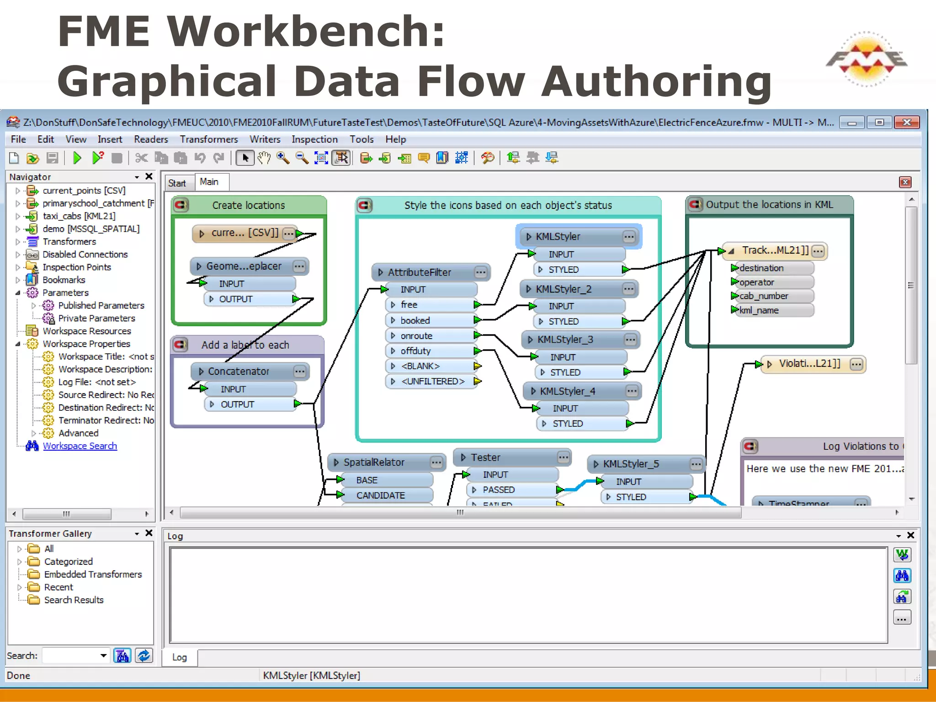Image resolution: width=936 pixels, height=702 pixels.
Task: Click the canvas horizontal scrollbar
Action: coord(461,513)
